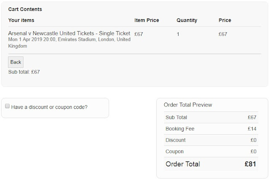Tick the discount or coupon code checkbox
Image resolution: width=269 pixels, height=180 pixels.
(x=7, y=106)
